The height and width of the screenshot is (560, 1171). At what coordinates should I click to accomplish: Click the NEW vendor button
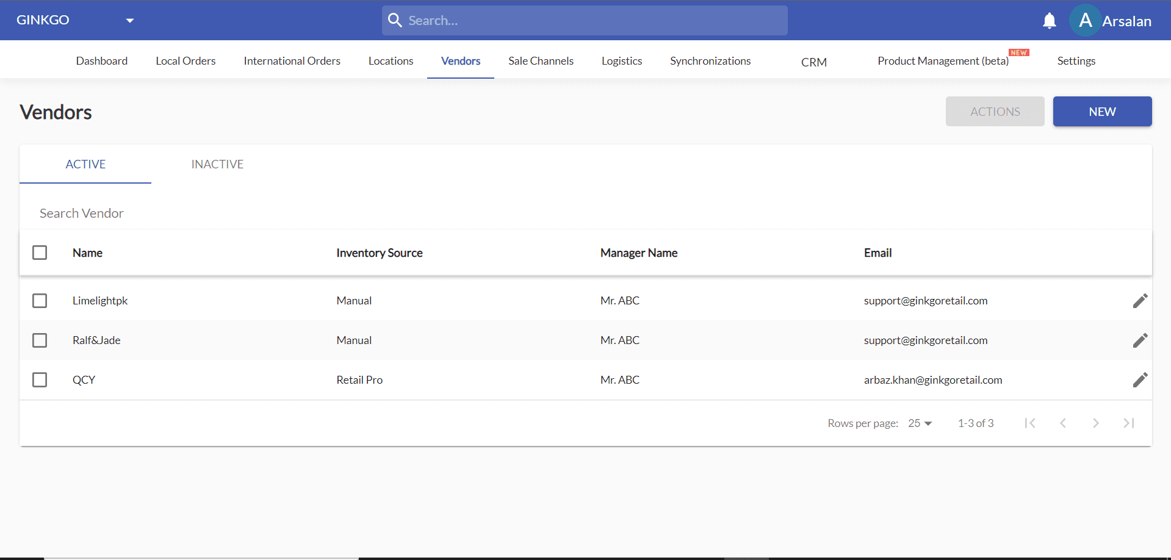point(1102,112)
